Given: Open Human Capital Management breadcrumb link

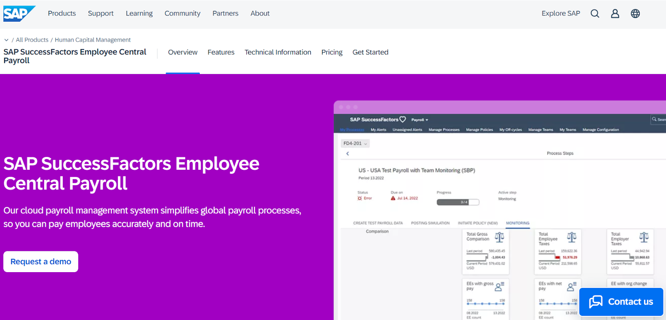Looking at the screenshot, I should (x=92, y=40).
